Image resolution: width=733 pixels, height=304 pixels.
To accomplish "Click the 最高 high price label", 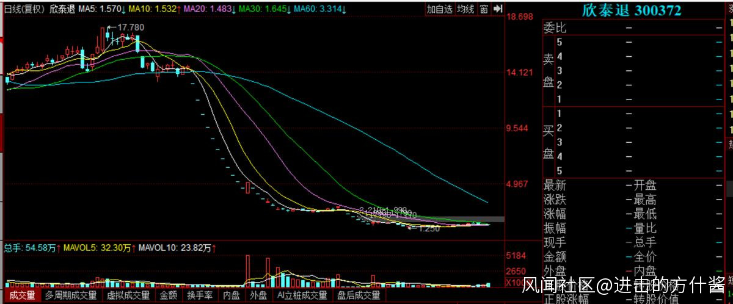I will [645, 200].
